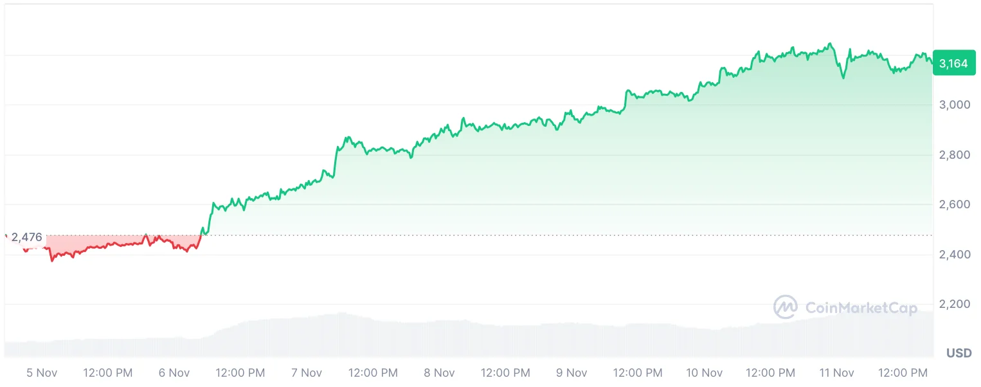The height and width of the screenshot is (387, 981).
Task: Click the 5 Nov date marker
Action: tap(42, 373)
